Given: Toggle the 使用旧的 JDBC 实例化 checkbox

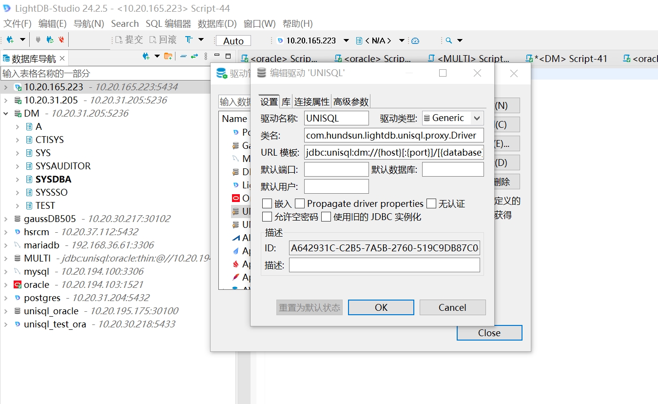Looking at the screenshot, I should [x=326, y=217].
